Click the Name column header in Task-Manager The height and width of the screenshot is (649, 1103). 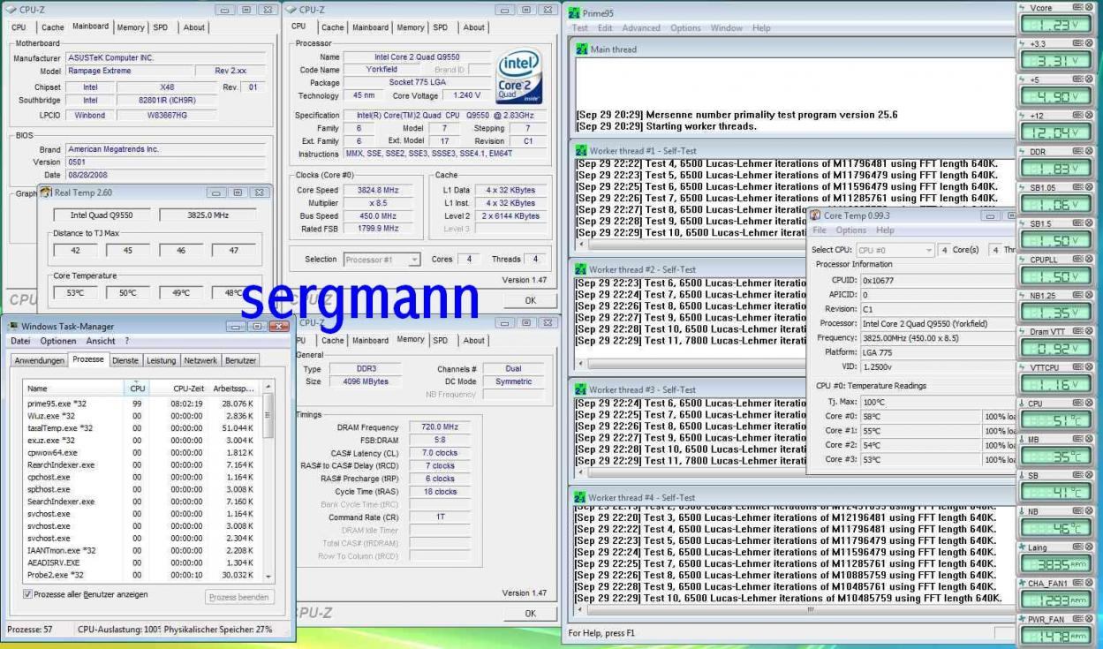click(73, 388)
